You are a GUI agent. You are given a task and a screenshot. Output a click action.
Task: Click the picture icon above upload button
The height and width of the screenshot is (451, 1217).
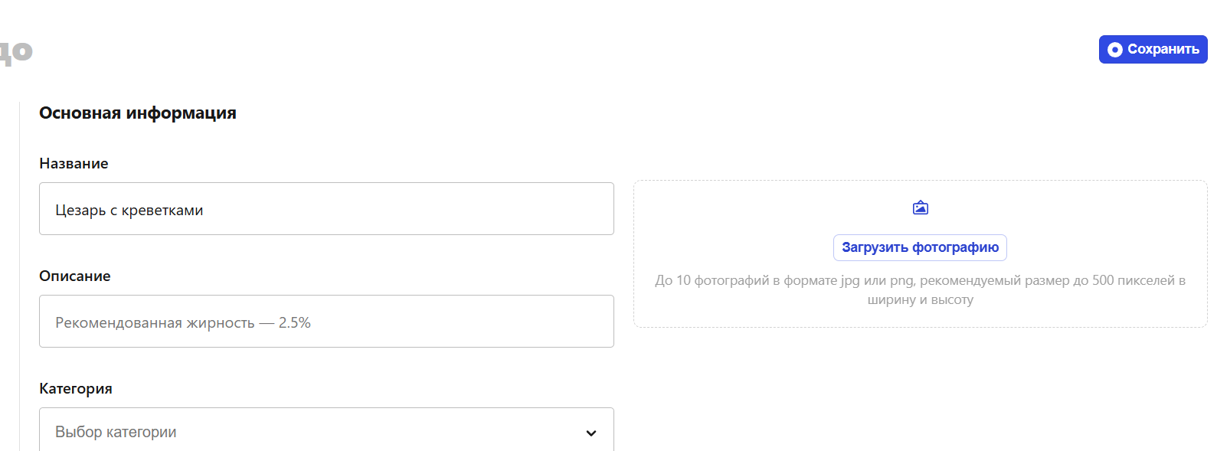coord(921,208)
